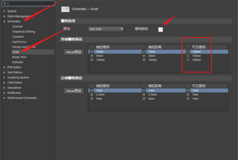Click the grid color swatch

[x=161, y=29]
